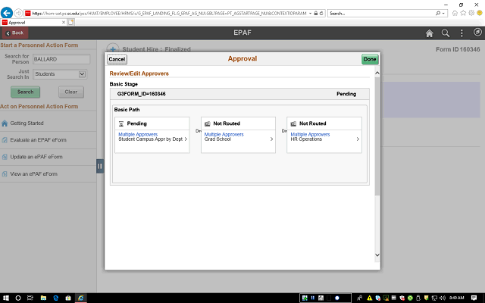
Task: Expand the Grad School step chevron
Action: point(271,139)
